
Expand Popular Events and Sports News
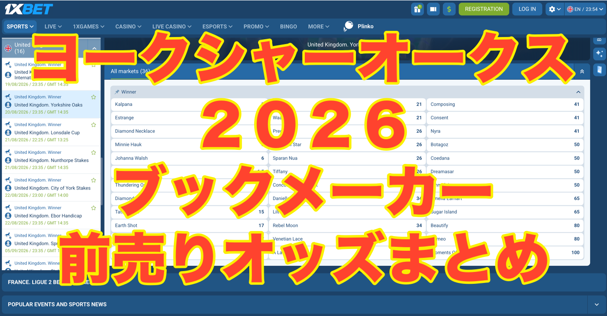597,305
